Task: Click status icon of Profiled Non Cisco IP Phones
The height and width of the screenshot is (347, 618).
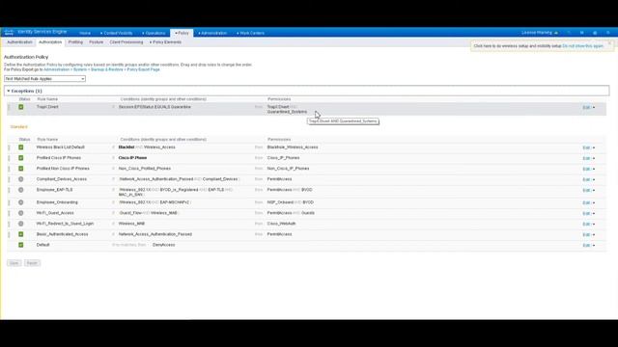Action: tap(21, 169)
